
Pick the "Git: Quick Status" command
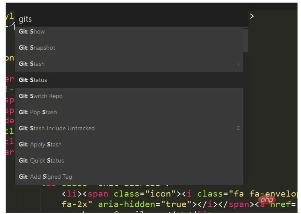[x=129, y=160]
